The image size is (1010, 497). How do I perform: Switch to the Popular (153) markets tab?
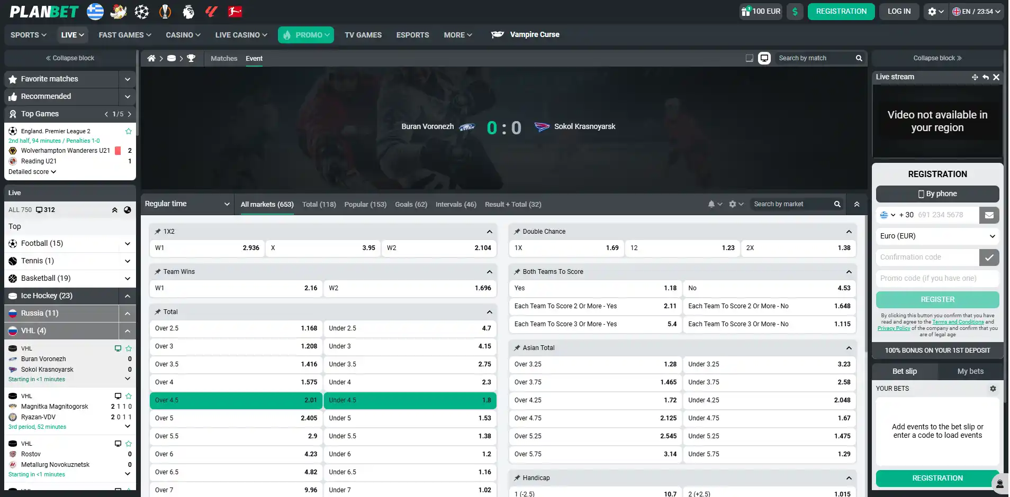tap(365, 205)
